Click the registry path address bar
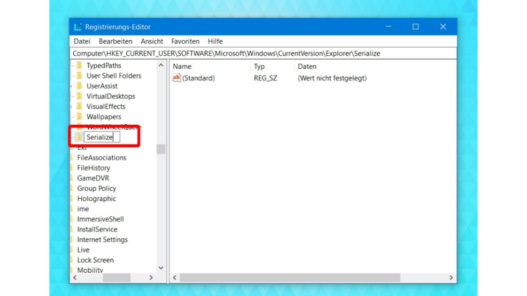The image size is (527, 296). [x=263, y=54]
